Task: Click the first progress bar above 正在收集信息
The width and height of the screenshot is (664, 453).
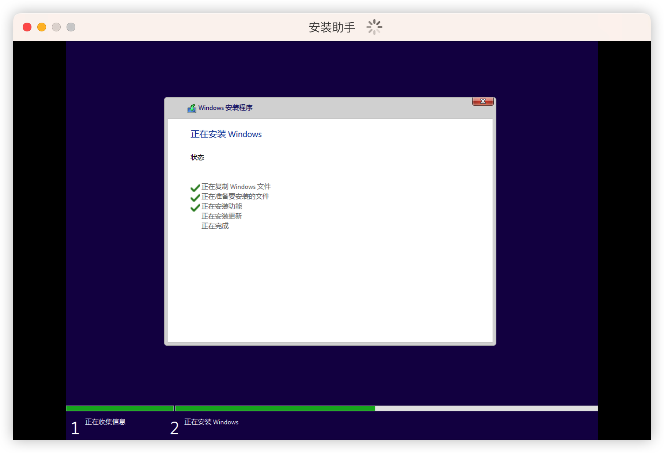Action: 120,408
